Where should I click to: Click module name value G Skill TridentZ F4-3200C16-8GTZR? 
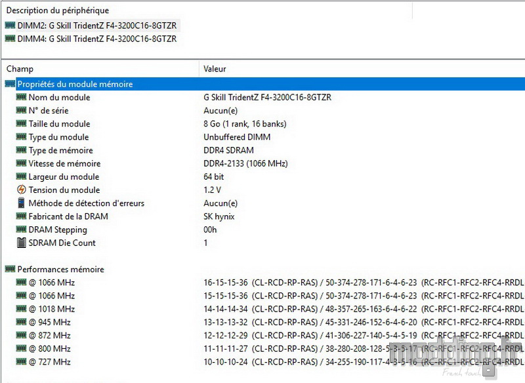tap(268, 97)
